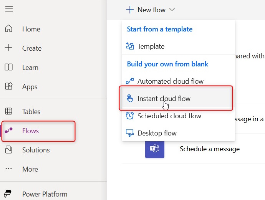Click the Create plus icon in sidebar
This screenshot has width=265, height=200.
click(x=8, y=48)
